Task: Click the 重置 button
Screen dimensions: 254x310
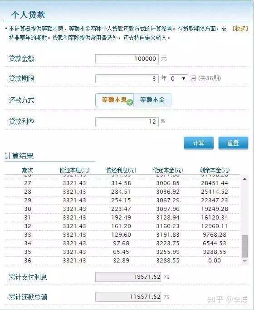Action: point(233,143)
